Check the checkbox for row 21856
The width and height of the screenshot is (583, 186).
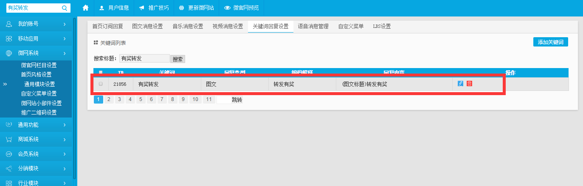tap(101, 84)
